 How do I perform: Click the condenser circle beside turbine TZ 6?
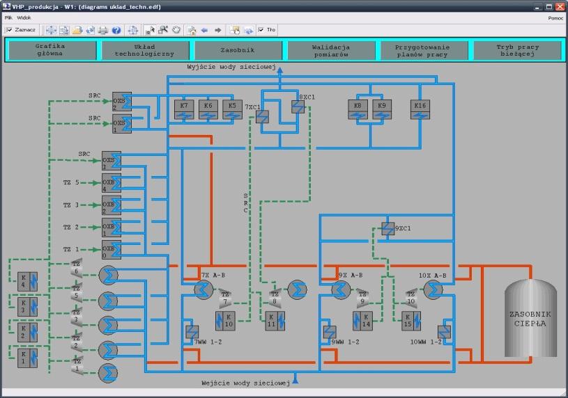[108, 276]
